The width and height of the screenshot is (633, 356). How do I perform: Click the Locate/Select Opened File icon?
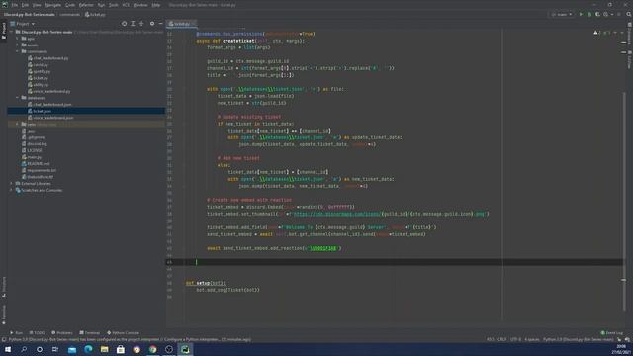124,24
